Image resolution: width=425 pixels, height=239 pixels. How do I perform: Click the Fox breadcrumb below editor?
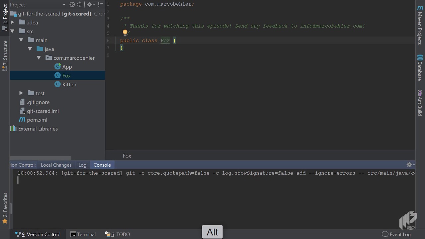coord(127,156)
